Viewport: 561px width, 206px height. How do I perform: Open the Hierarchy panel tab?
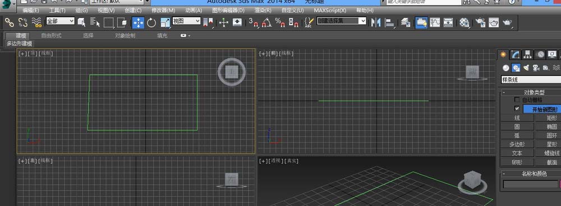point(528,54)
